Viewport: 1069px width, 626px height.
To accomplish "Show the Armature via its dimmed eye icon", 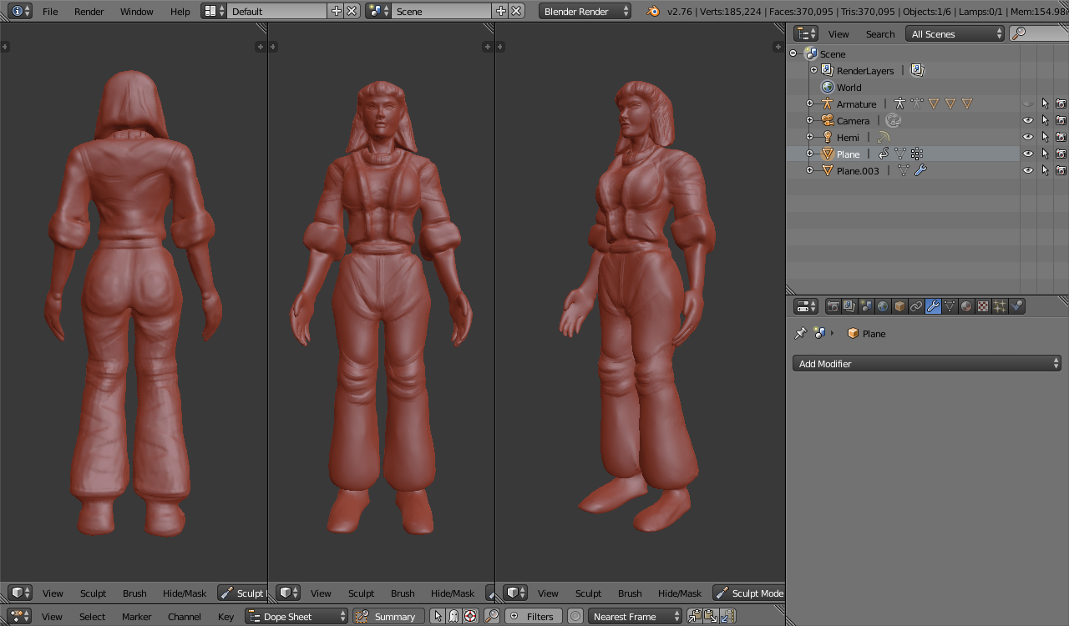I will click(1028, 103).
